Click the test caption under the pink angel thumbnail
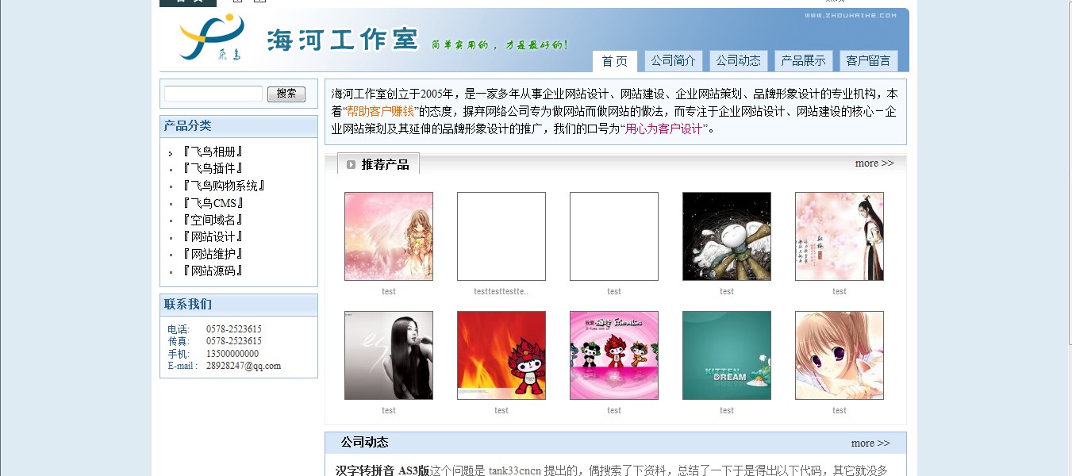 tap(389, 291)
